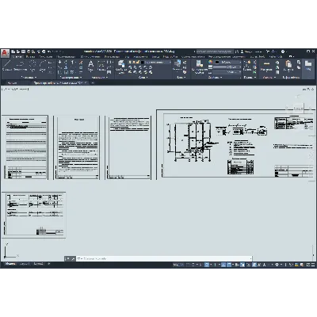Image resolution: width=317 pixels, height=317 pixels.
Task: Click the object color swatch in Properties
Action: (217, 62)
